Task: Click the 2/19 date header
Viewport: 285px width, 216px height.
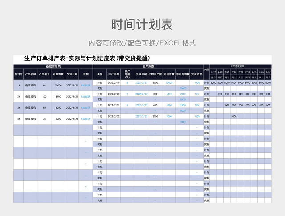Action: click(x=213, y=72)
